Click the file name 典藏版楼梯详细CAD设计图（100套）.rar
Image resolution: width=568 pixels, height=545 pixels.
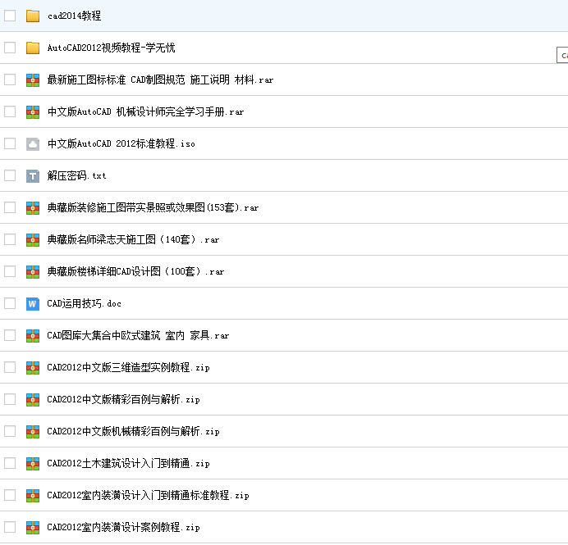pos(135,271)
